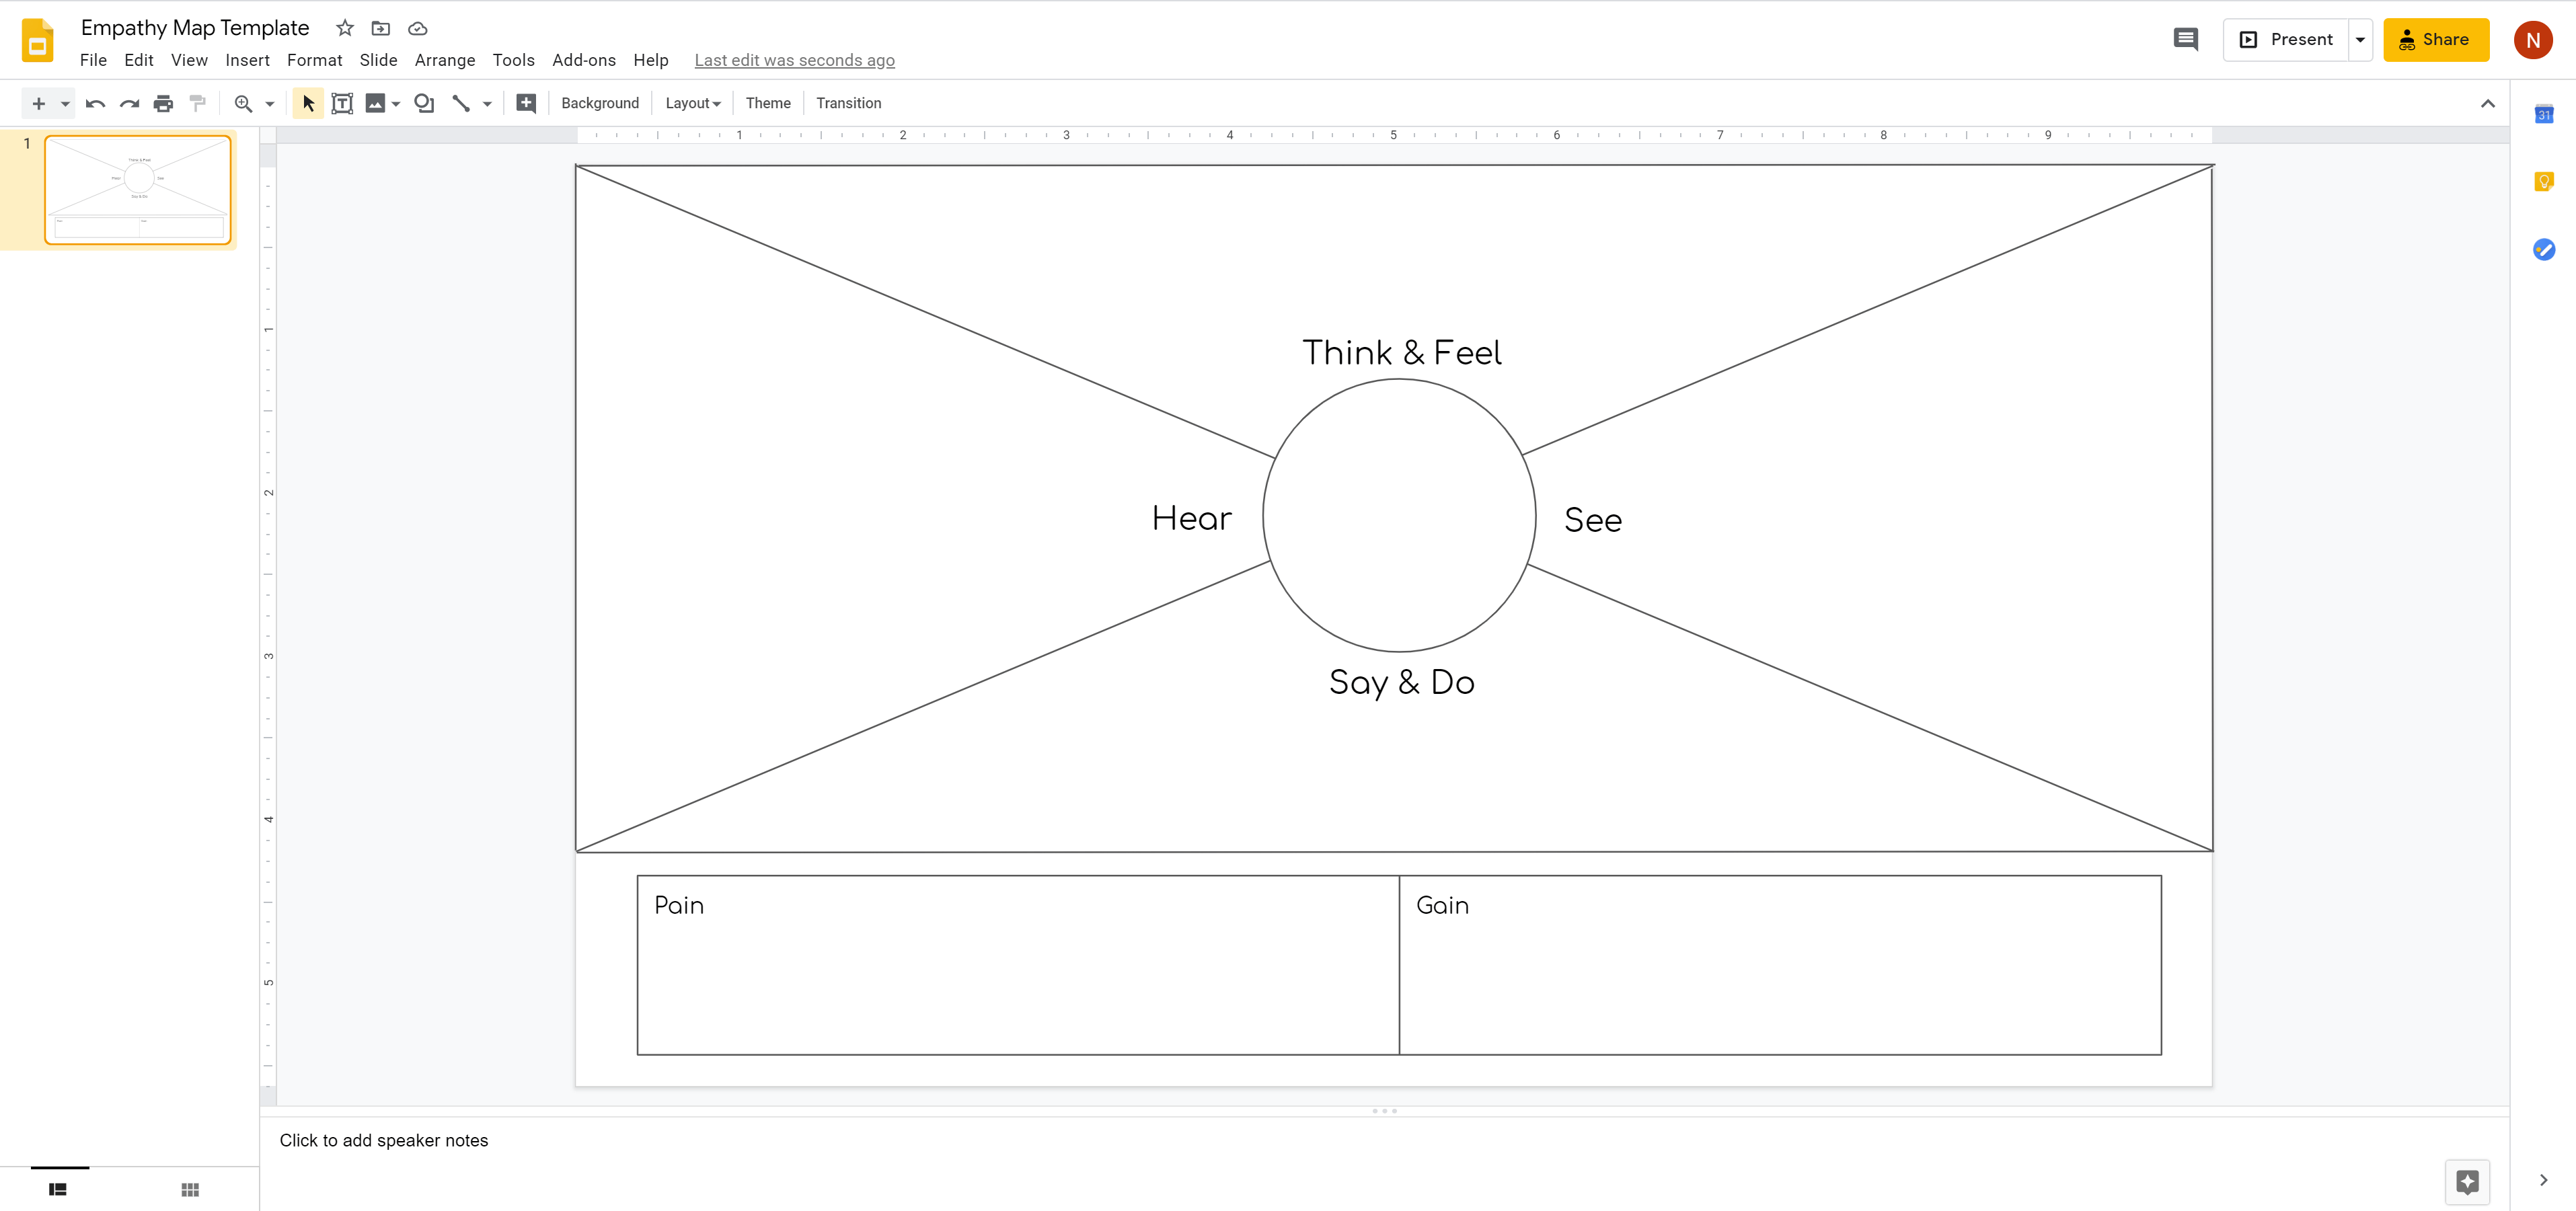
Task: Open the Insert image dropdown arrow
Action: 397,103
